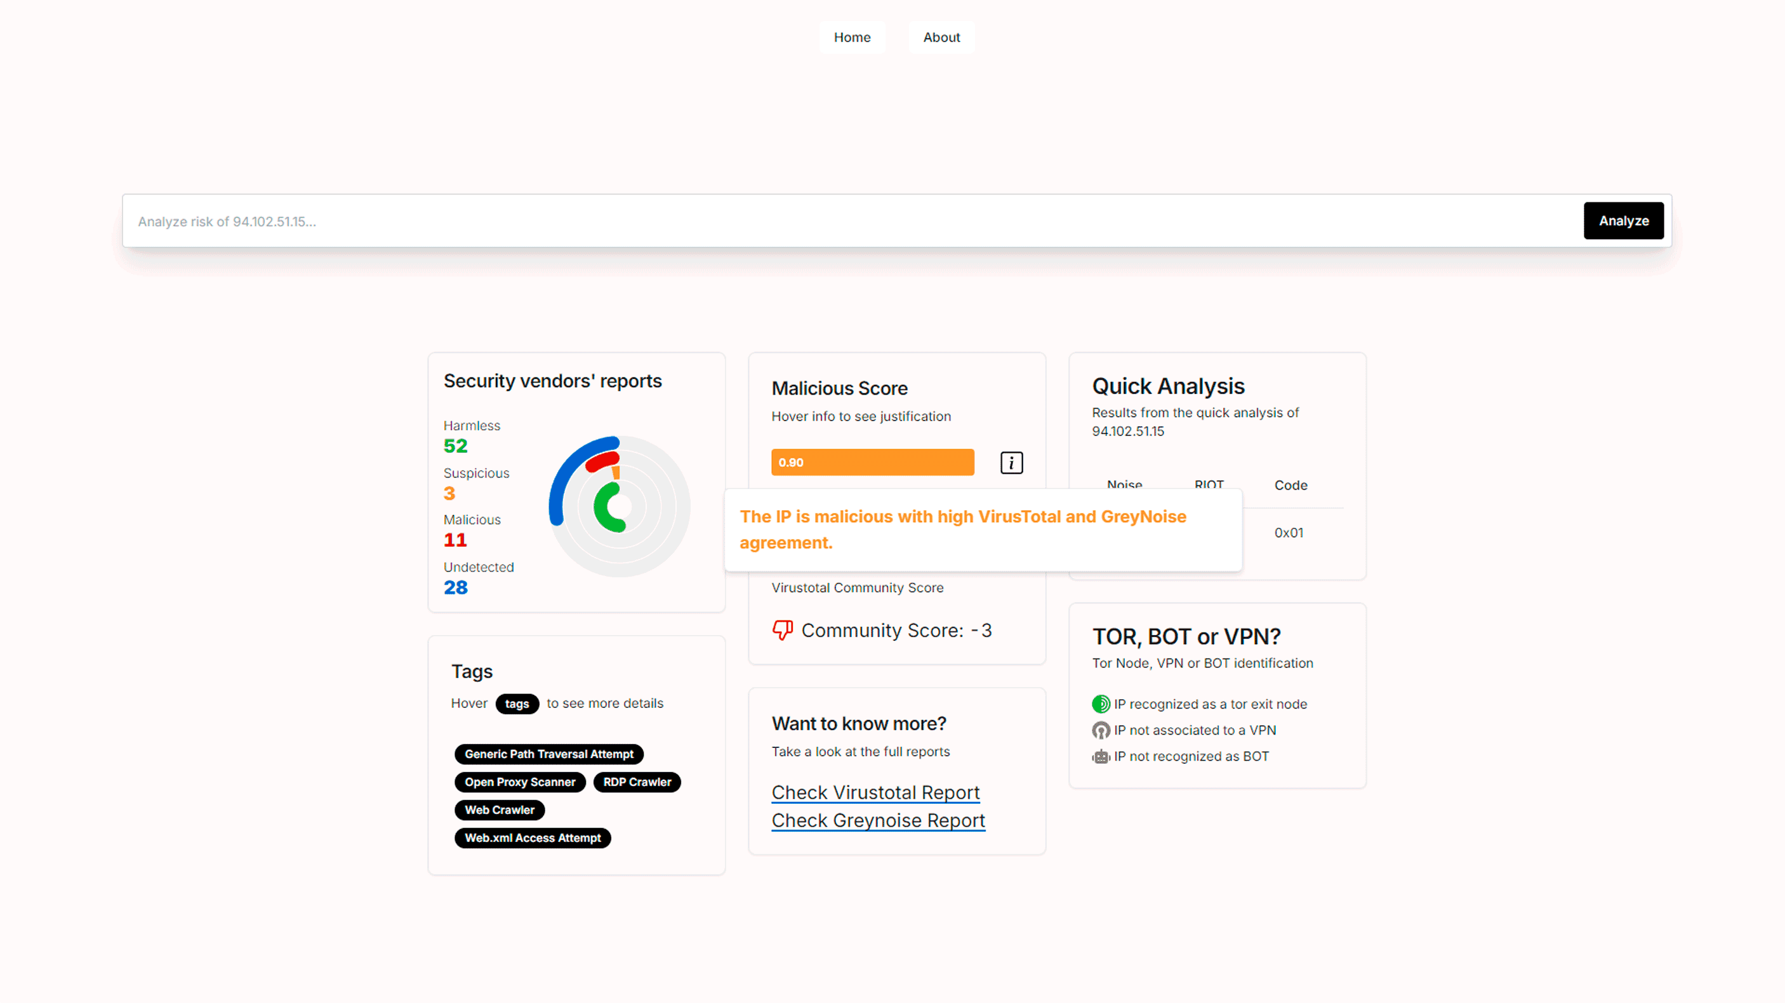Click the Tags heading
1785x1003 pixels.
coord(471,672)
